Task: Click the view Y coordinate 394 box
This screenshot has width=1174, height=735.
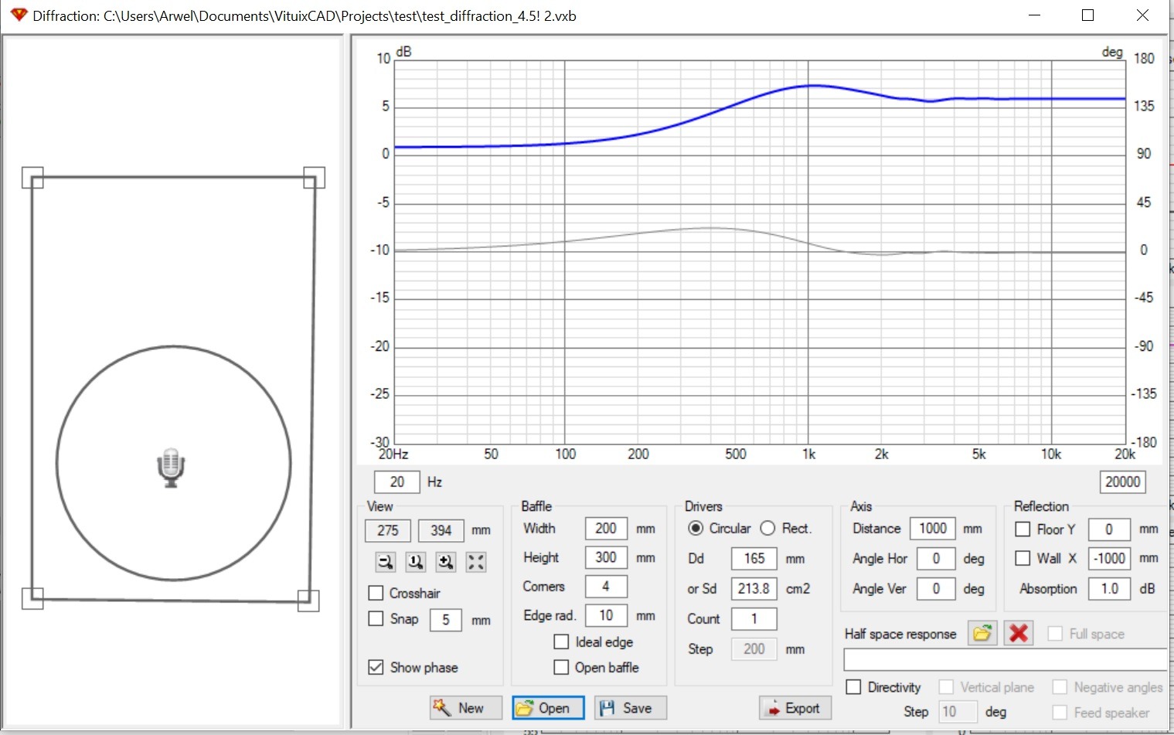Action: 441,530
